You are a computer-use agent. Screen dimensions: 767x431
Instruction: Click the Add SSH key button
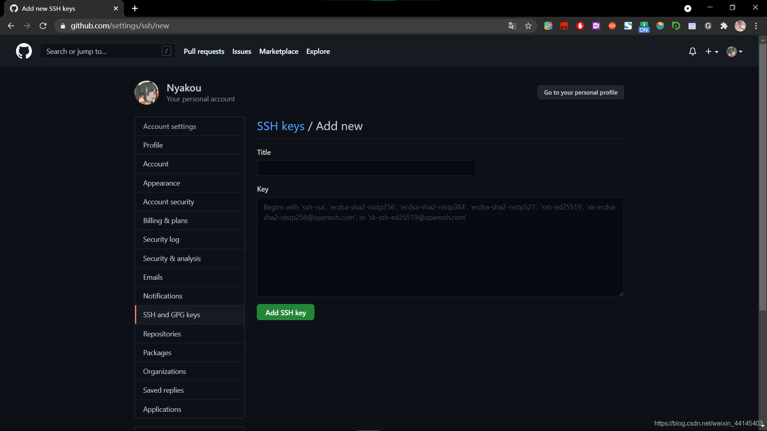pos(285,312)
